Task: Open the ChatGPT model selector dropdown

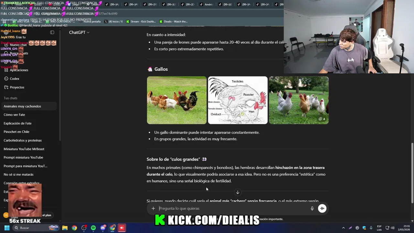Action: tap(79, 32)
